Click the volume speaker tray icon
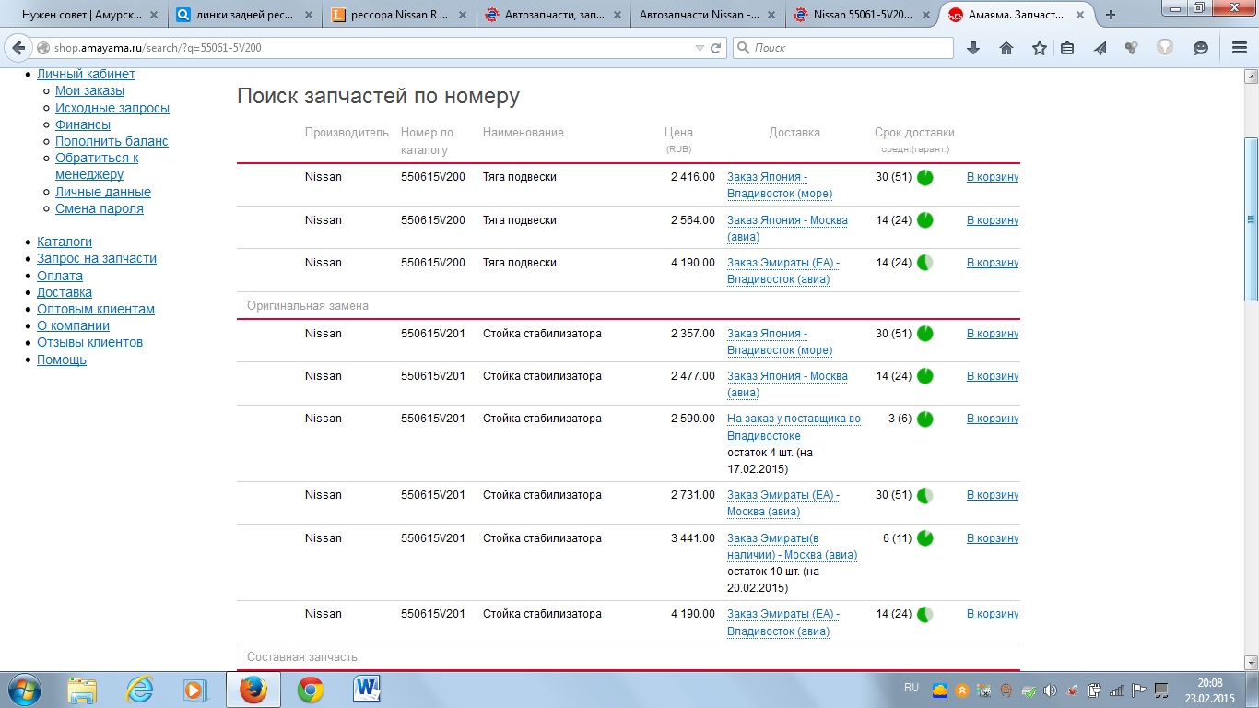Viewport: 1259px width, 708px height. pos(1051,690)
